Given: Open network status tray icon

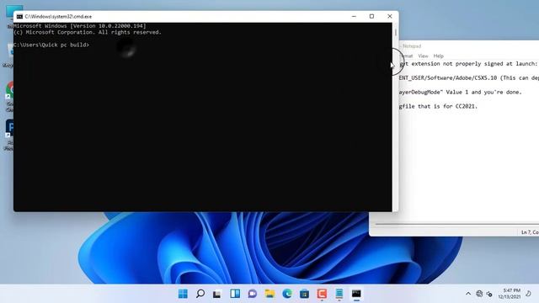Looking at the screenshot, I should pos(479,294).
